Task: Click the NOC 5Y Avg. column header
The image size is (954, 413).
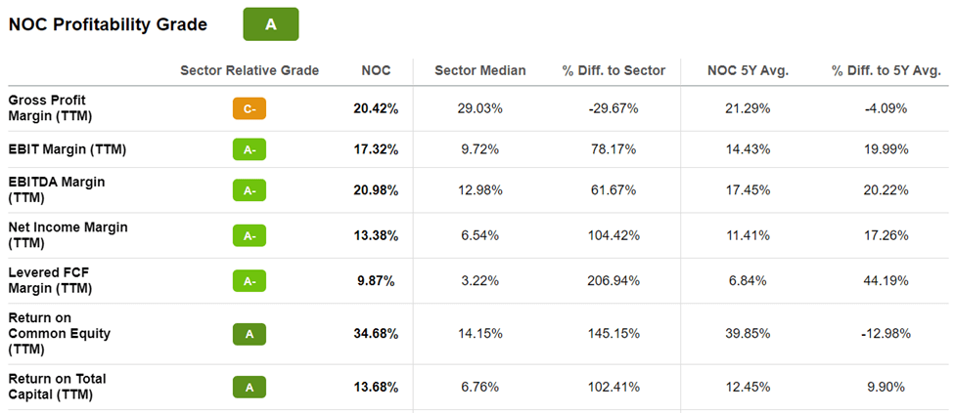Action: click(748, 70)
